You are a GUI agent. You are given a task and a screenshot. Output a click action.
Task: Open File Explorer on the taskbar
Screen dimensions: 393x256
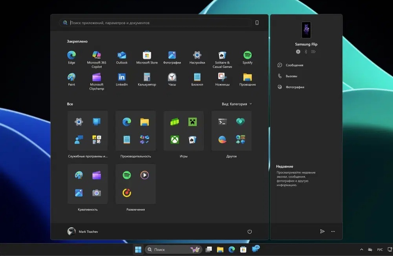tap(220, 249)
